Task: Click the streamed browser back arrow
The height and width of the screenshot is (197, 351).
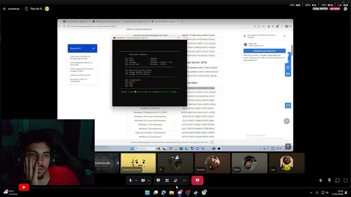Action: coord(60,26)
